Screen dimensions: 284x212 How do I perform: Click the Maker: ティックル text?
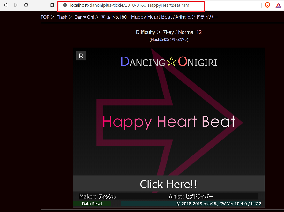(x=98, y=196)
